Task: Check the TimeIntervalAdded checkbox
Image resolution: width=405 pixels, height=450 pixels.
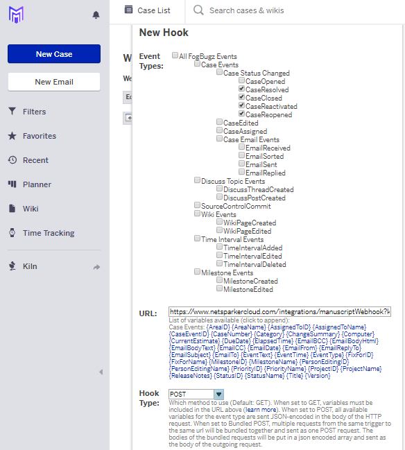Action: (219, 247)
